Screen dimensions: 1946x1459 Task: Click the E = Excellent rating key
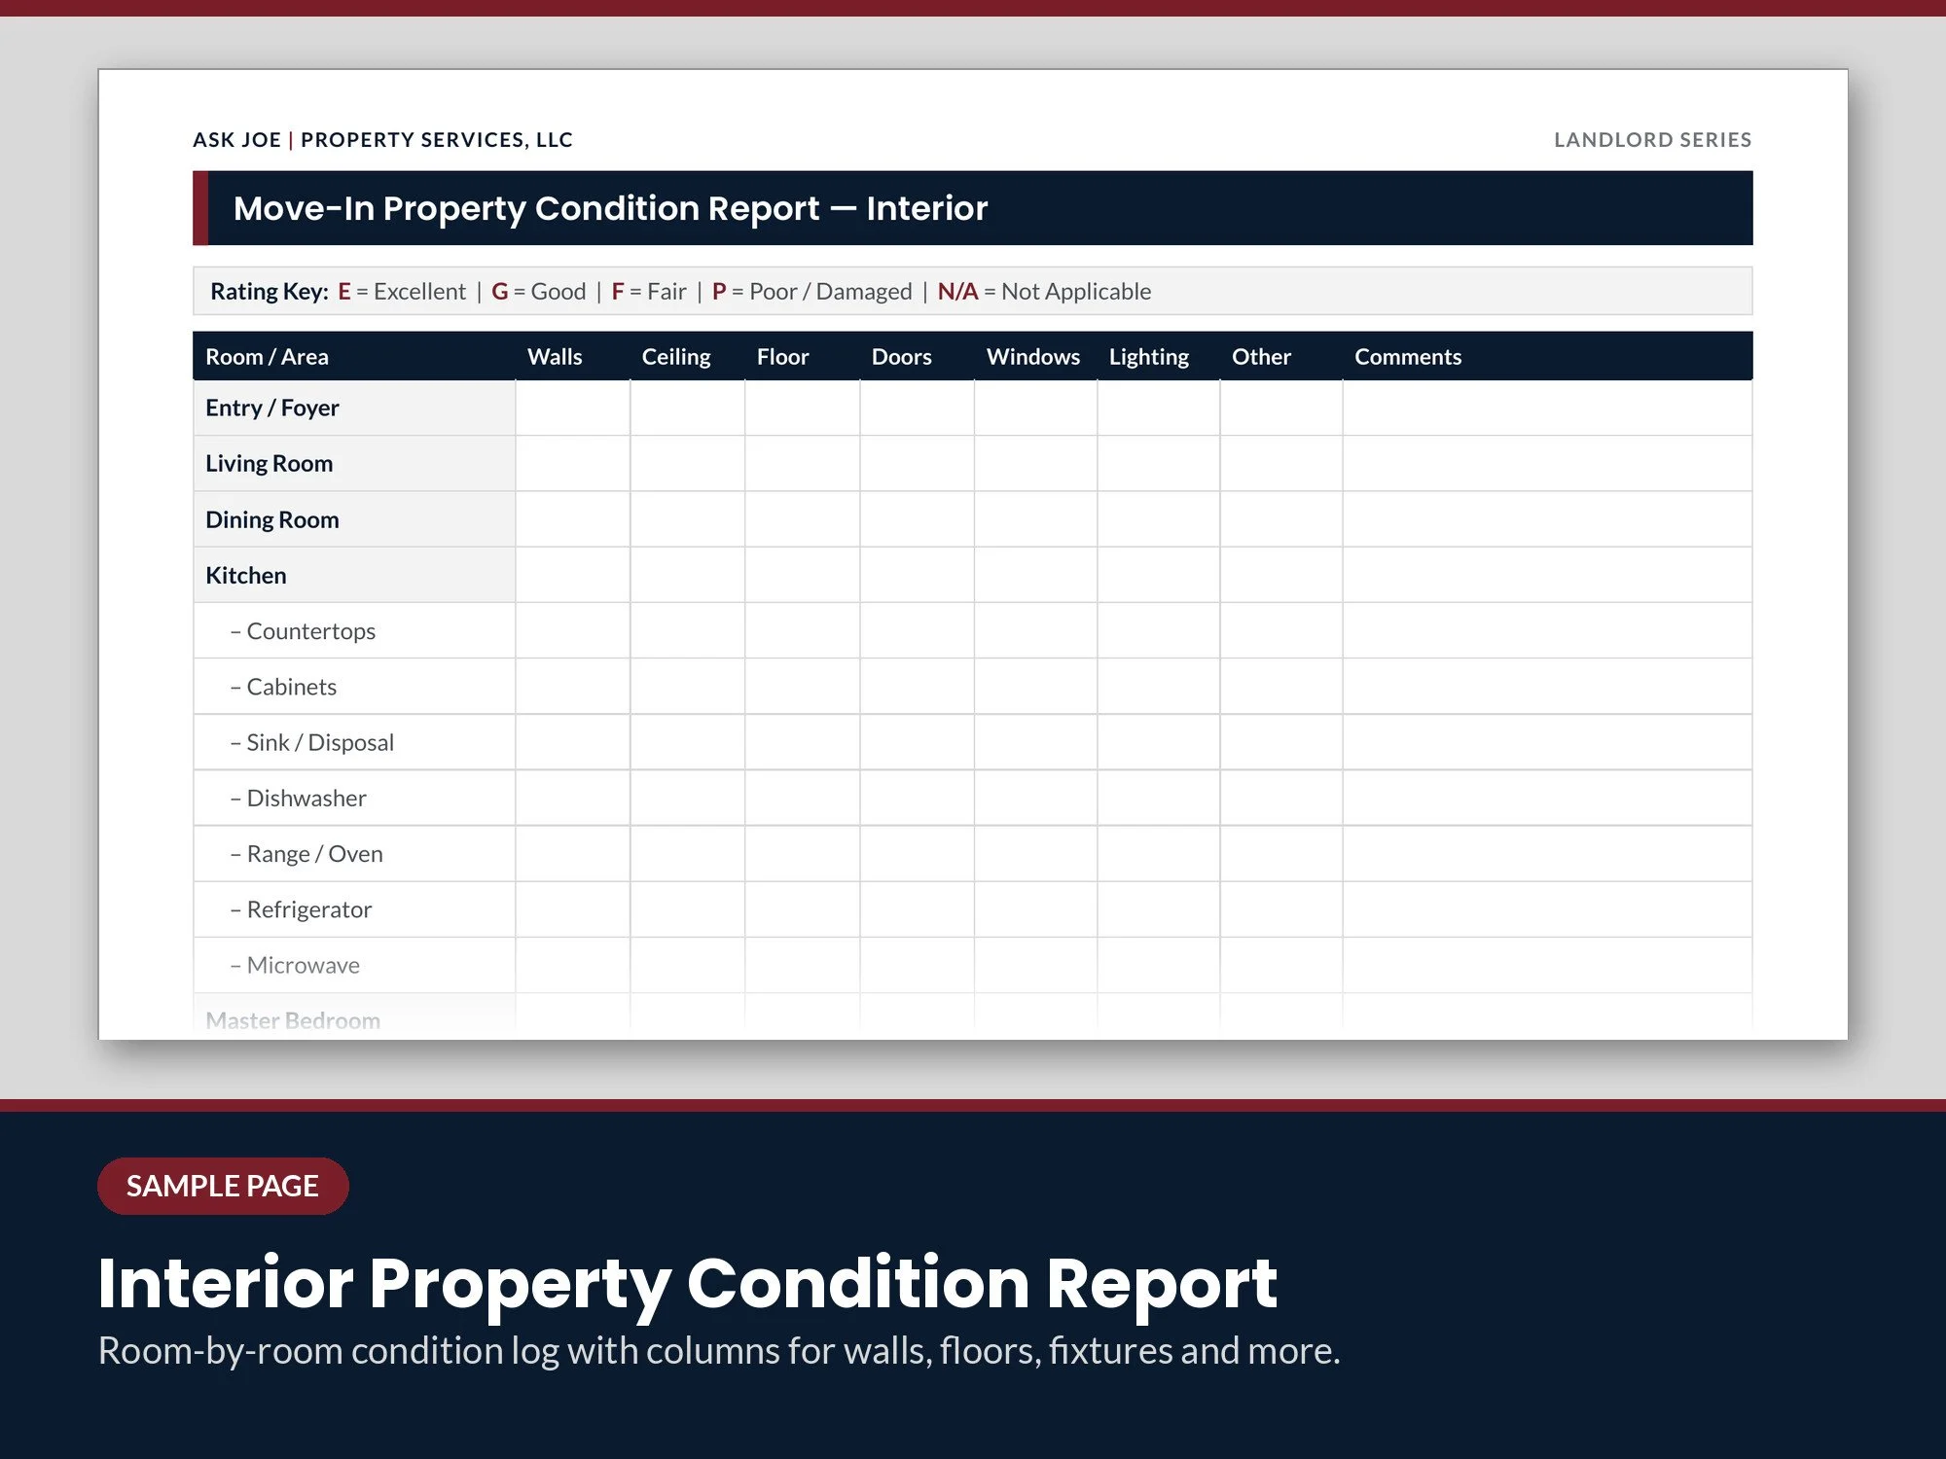402,291
